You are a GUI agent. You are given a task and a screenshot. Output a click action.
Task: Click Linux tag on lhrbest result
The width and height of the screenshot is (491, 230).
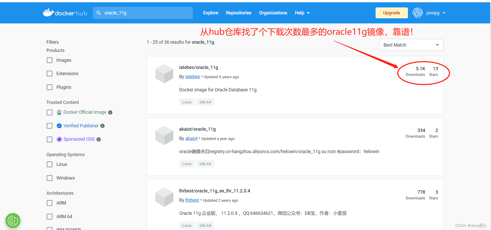(187, 226)
